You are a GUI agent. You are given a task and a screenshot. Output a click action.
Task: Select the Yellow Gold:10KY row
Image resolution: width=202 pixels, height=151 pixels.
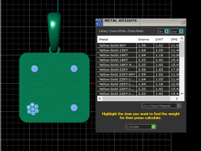[138, 50]
